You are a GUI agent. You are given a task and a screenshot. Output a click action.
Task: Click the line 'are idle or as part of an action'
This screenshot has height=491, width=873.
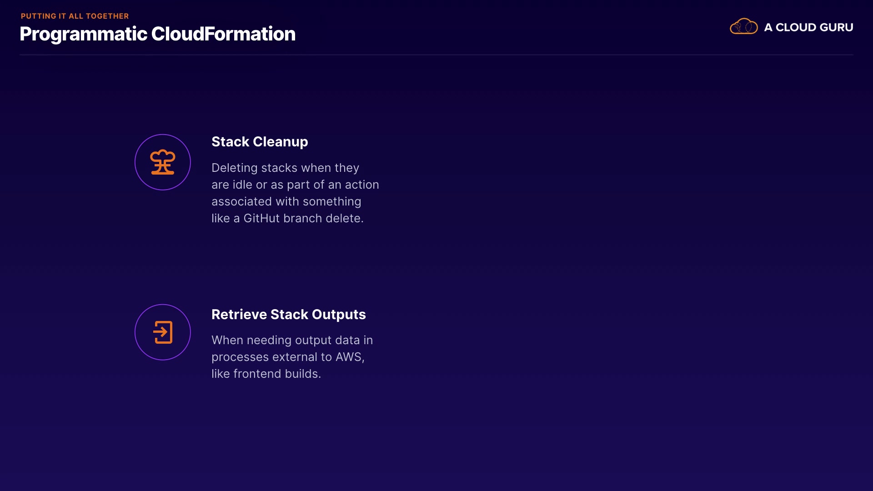point(295,185)
